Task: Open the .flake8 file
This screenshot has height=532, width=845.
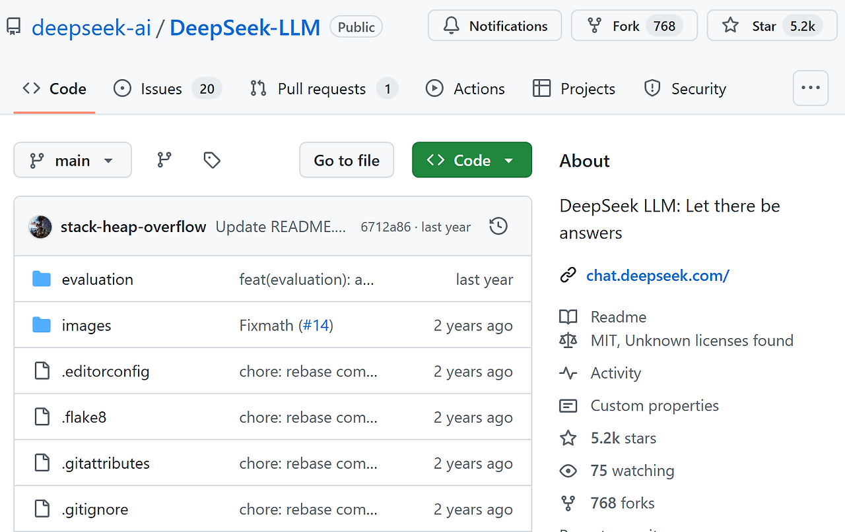Action: (84, 418)
